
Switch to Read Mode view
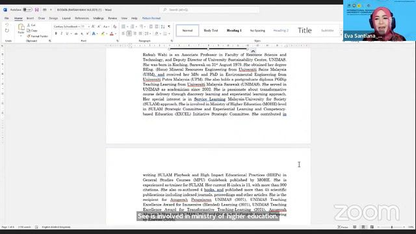coord(355,227)
